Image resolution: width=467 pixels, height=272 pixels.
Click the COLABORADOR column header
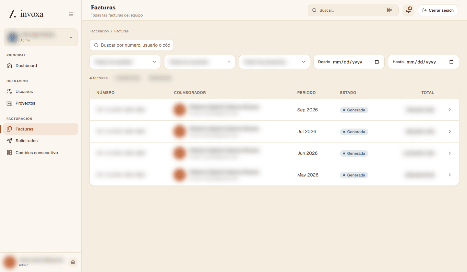190,93
